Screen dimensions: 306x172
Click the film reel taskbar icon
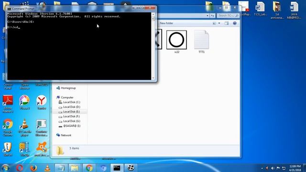(x=131, y=168)
